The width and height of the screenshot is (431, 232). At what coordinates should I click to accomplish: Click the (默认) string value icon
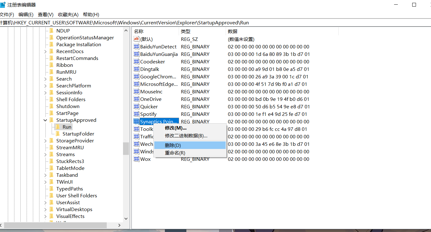click(x=136, y=39)
